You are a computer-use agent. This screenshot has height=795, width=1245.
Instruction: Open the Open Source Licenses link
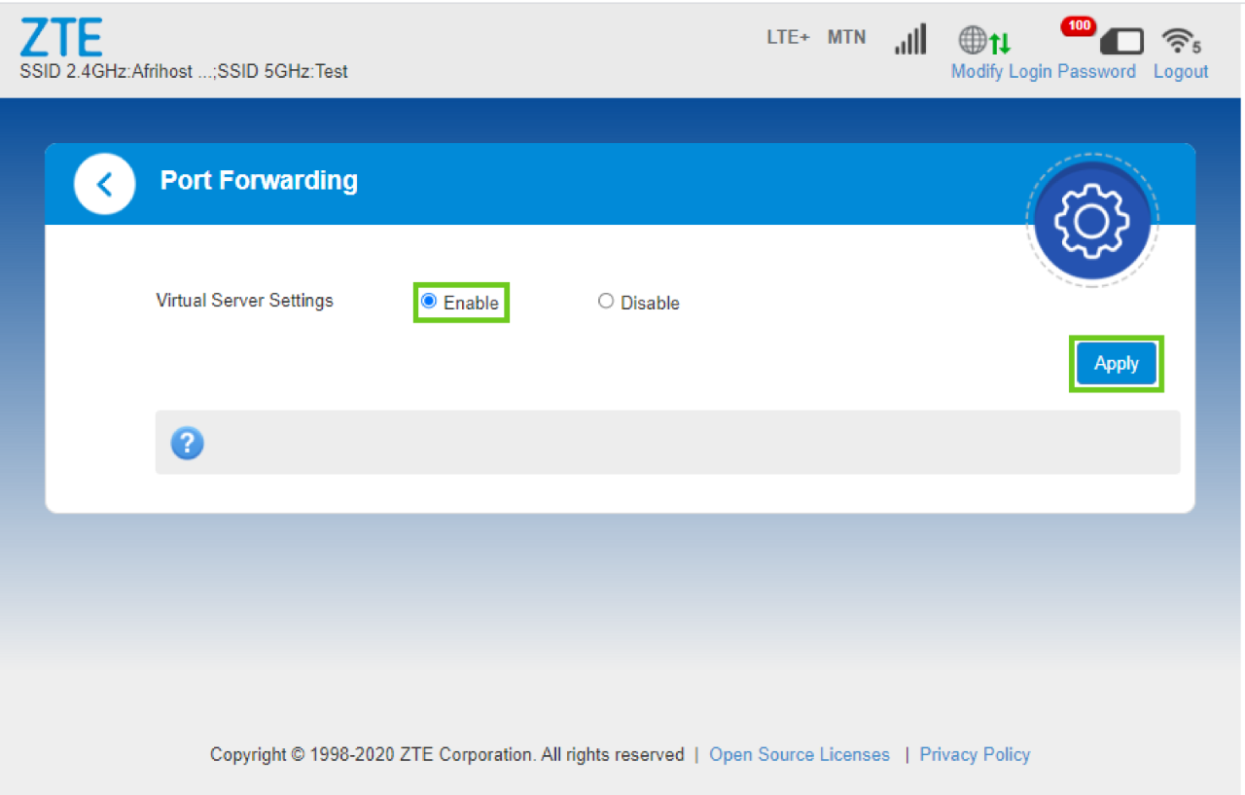[799, 754]
